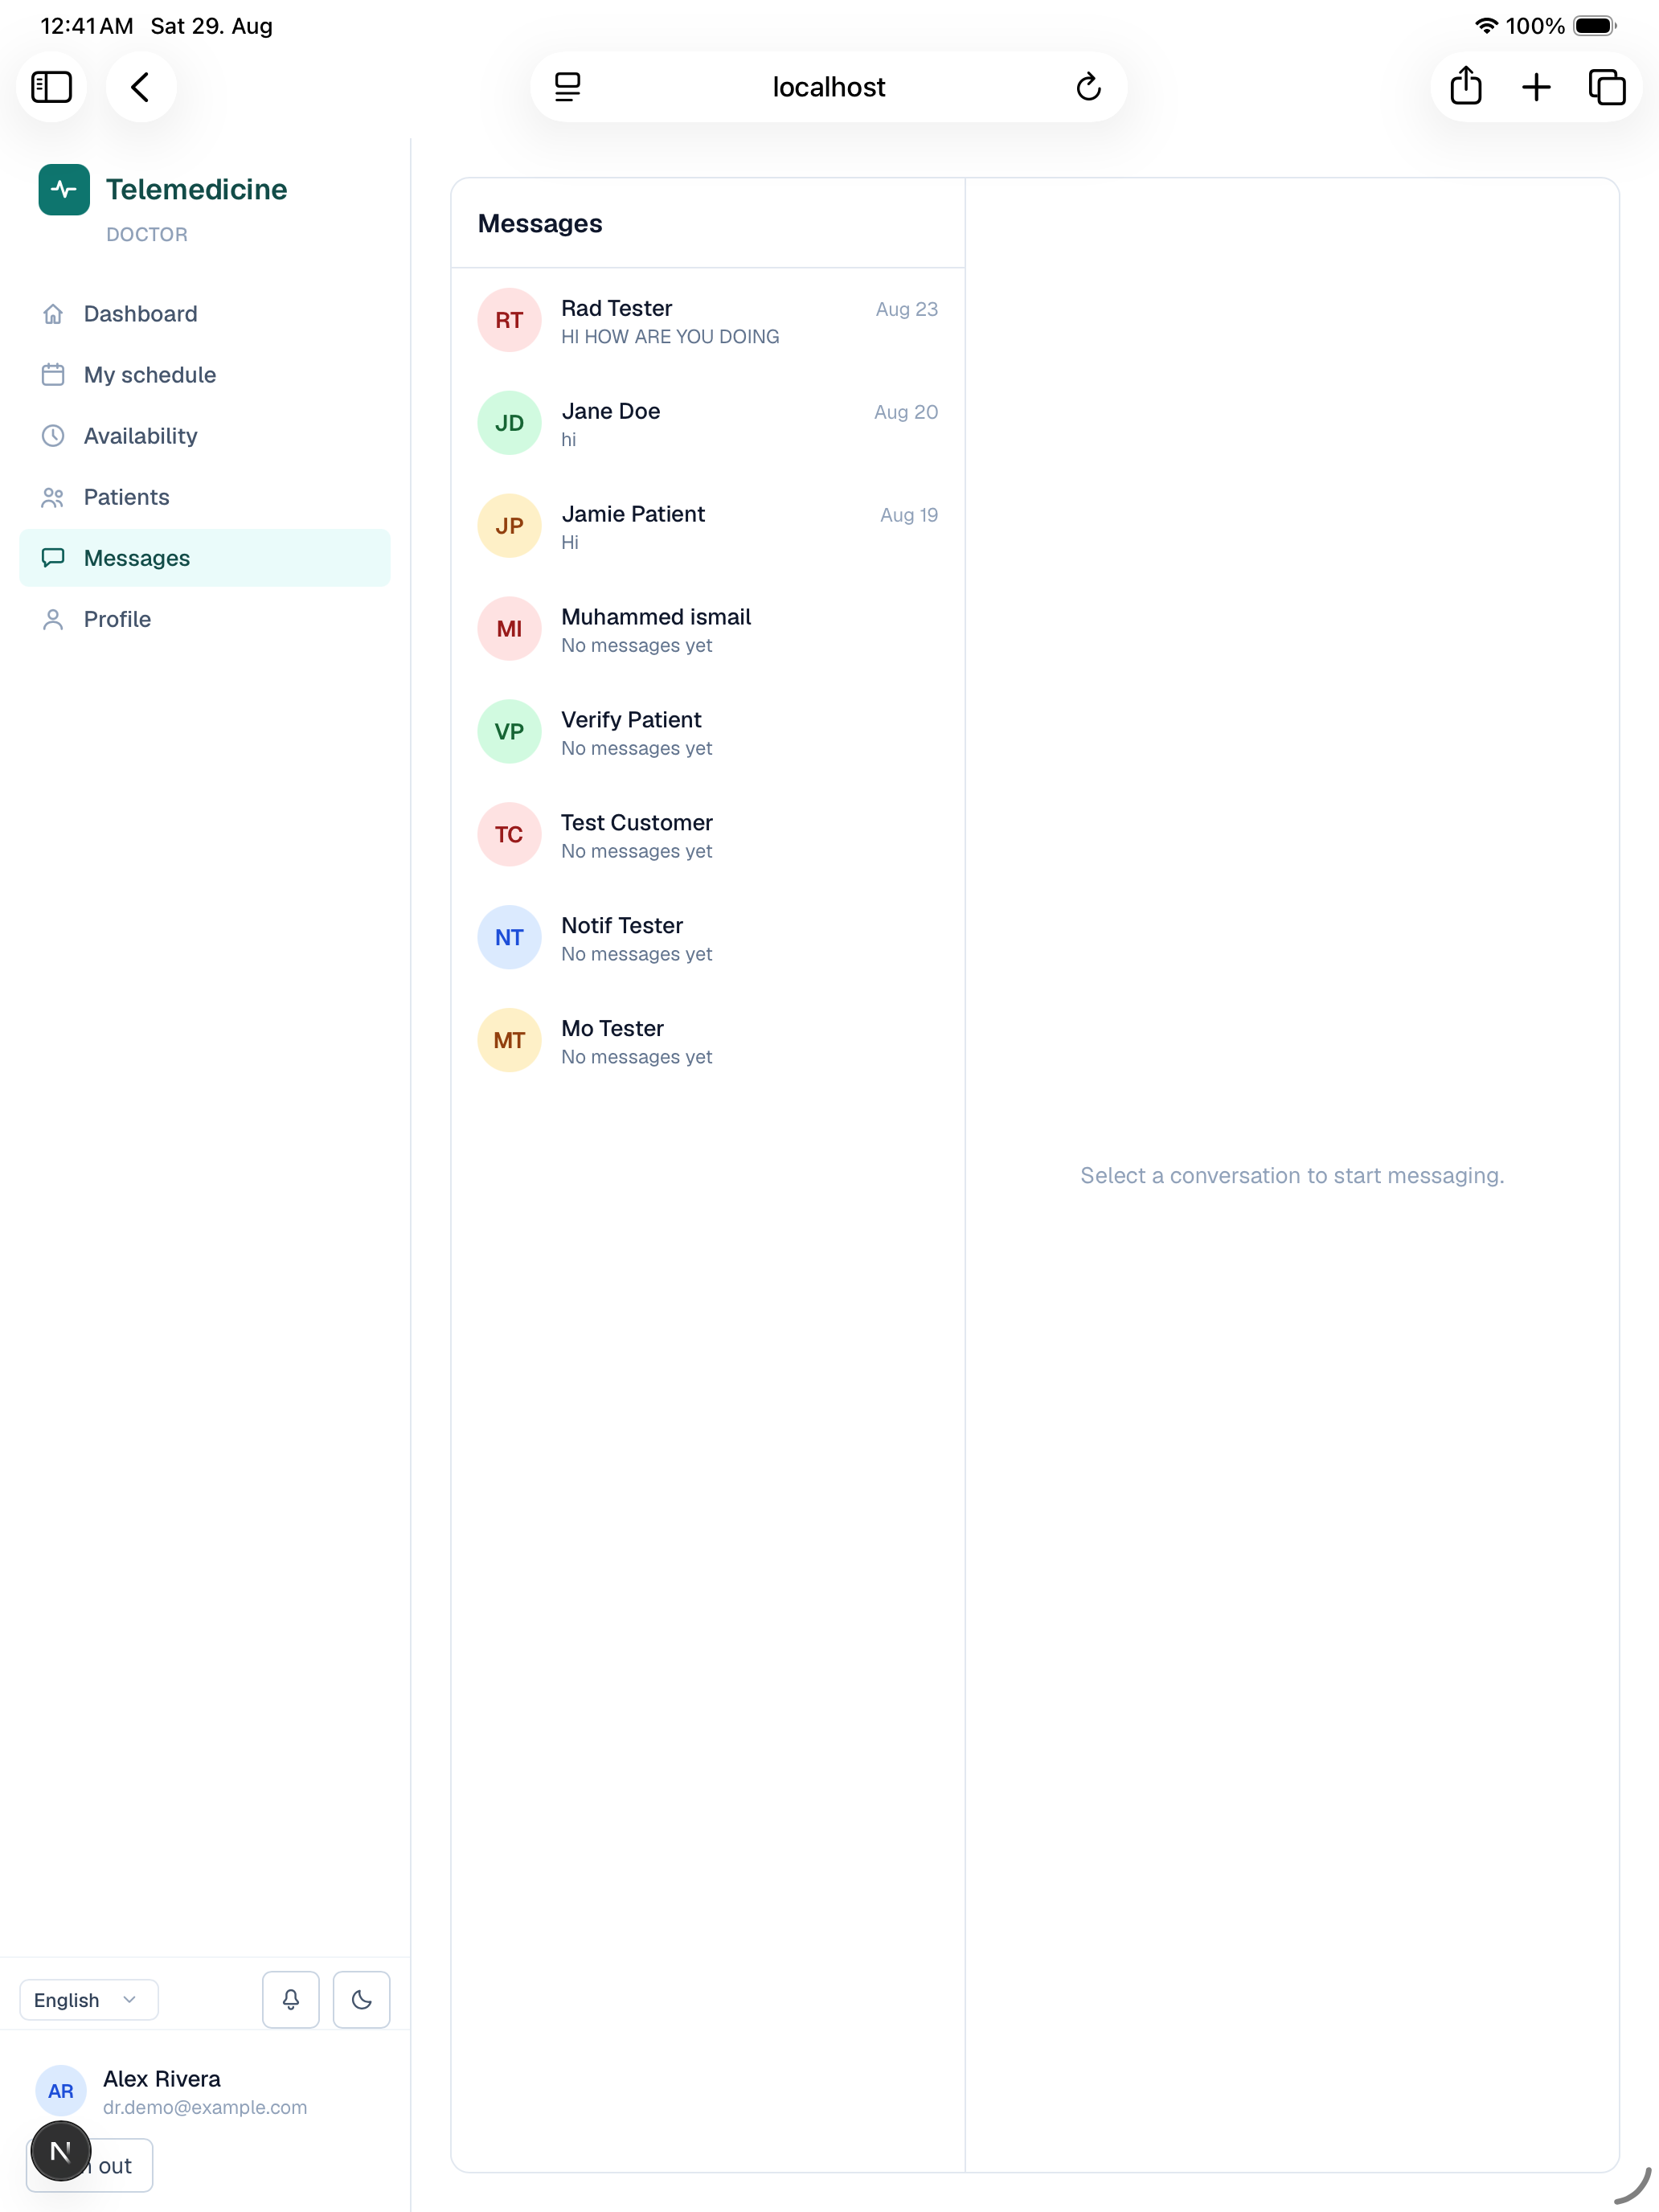Open page settings icon in address bar
Image resolution: width=1659 pixels, height=2212 pixels.
tap(568, 87)
